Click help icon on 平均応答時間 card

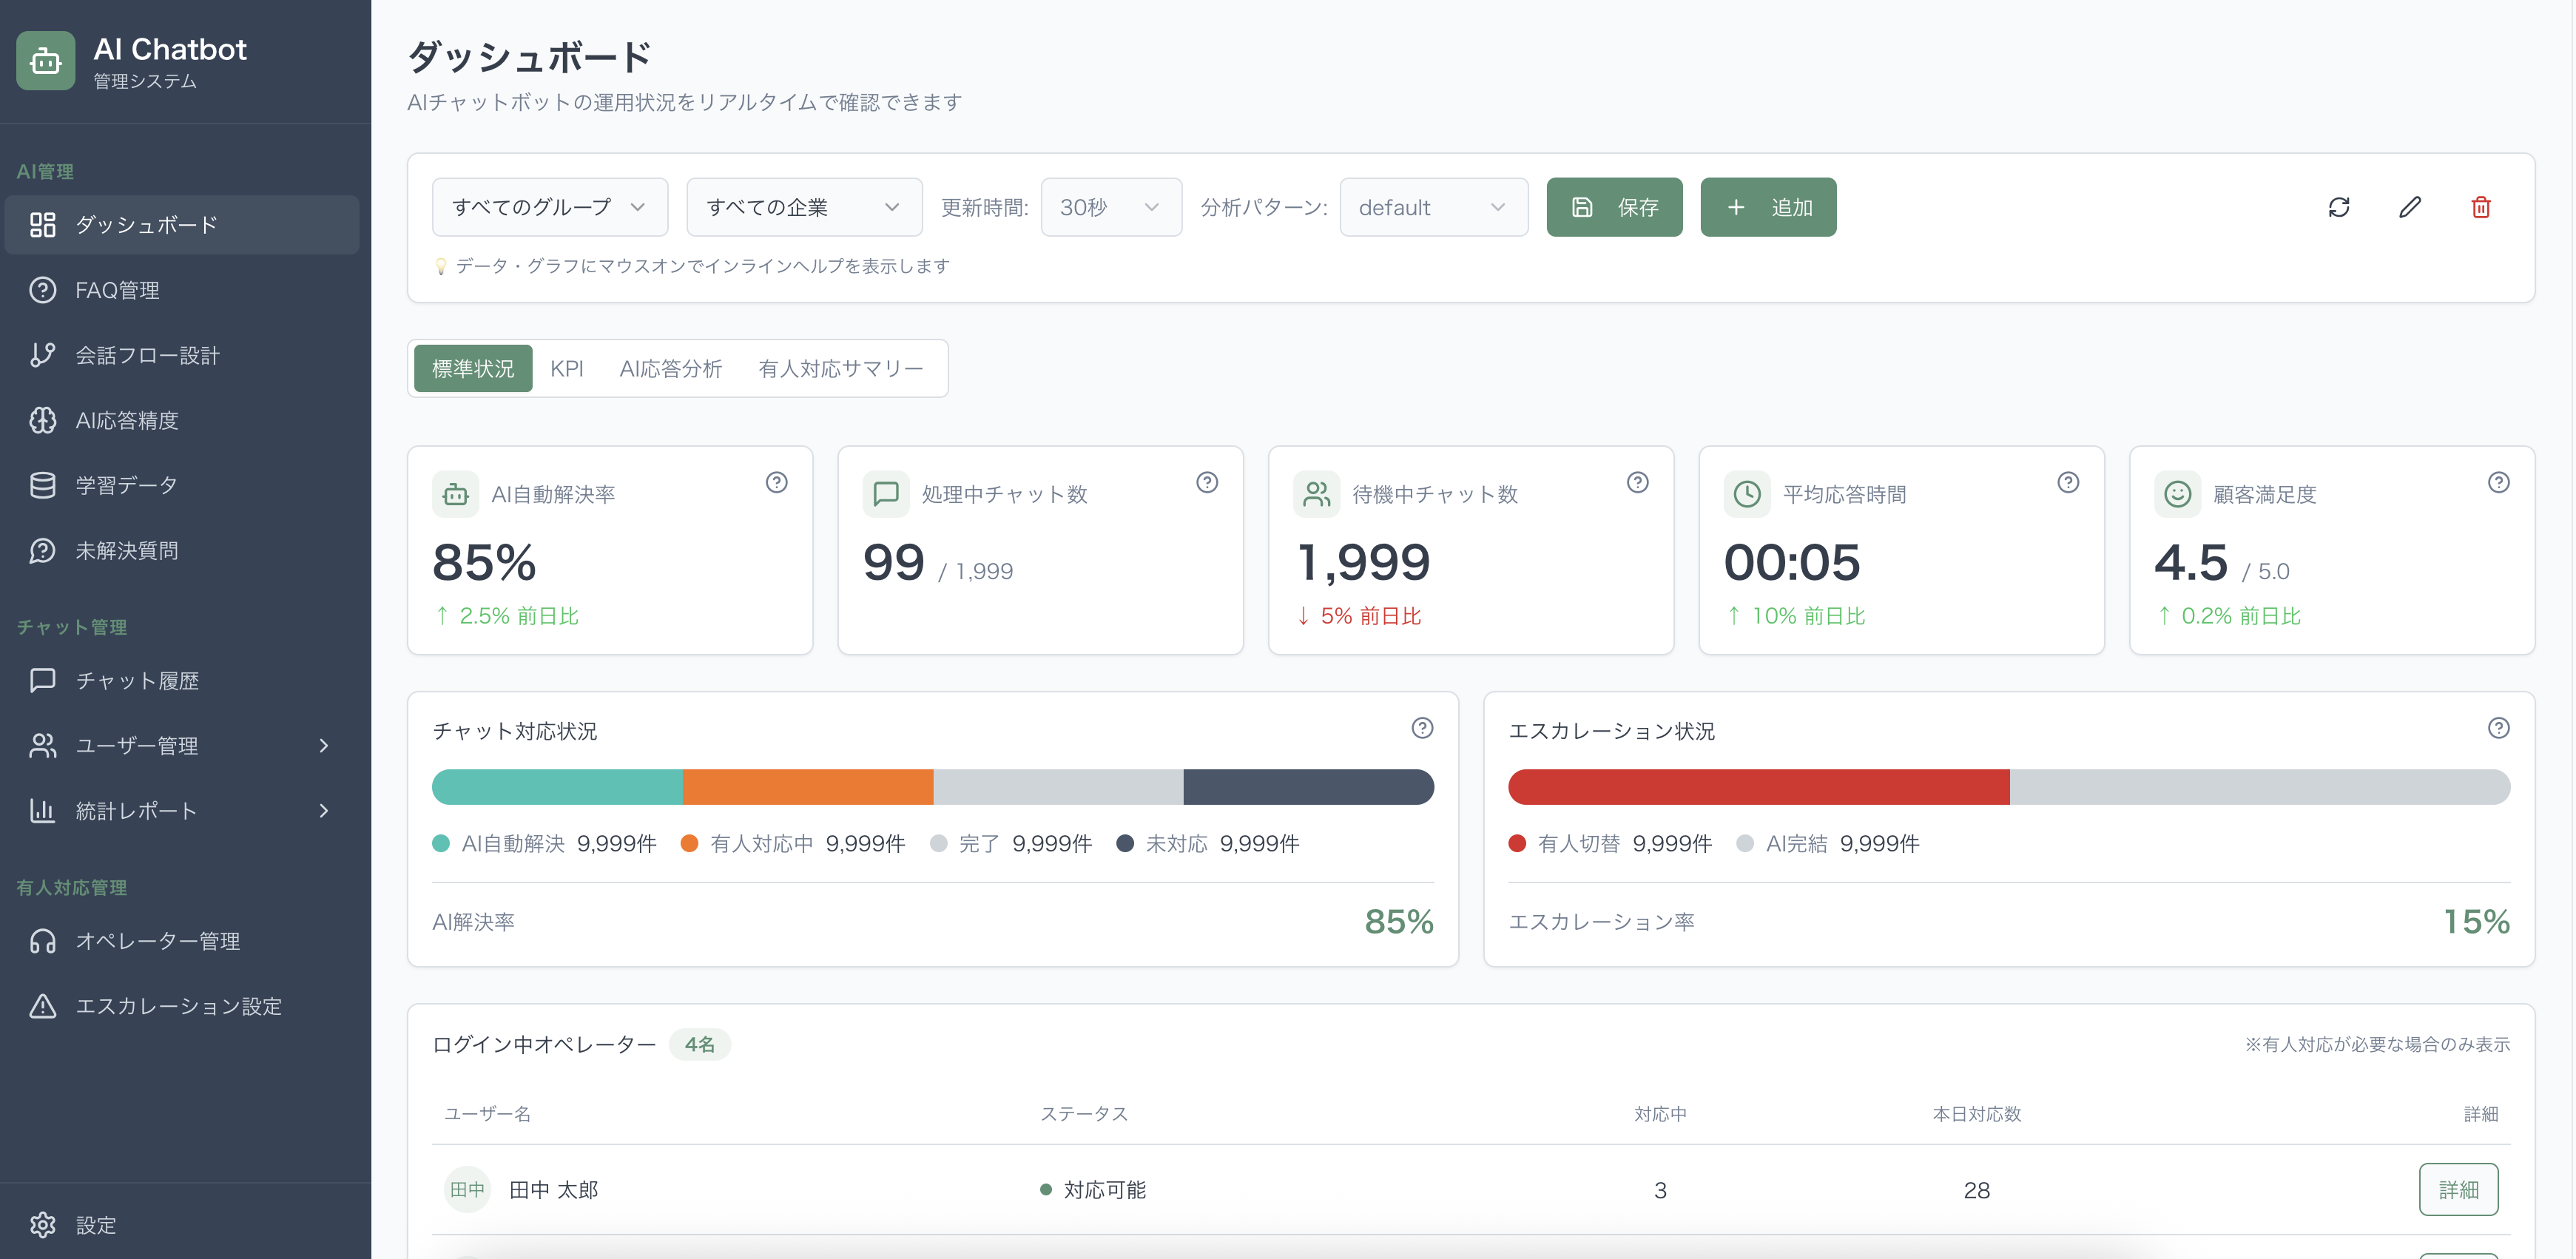pyautogui.click(x=2068, y=483)
